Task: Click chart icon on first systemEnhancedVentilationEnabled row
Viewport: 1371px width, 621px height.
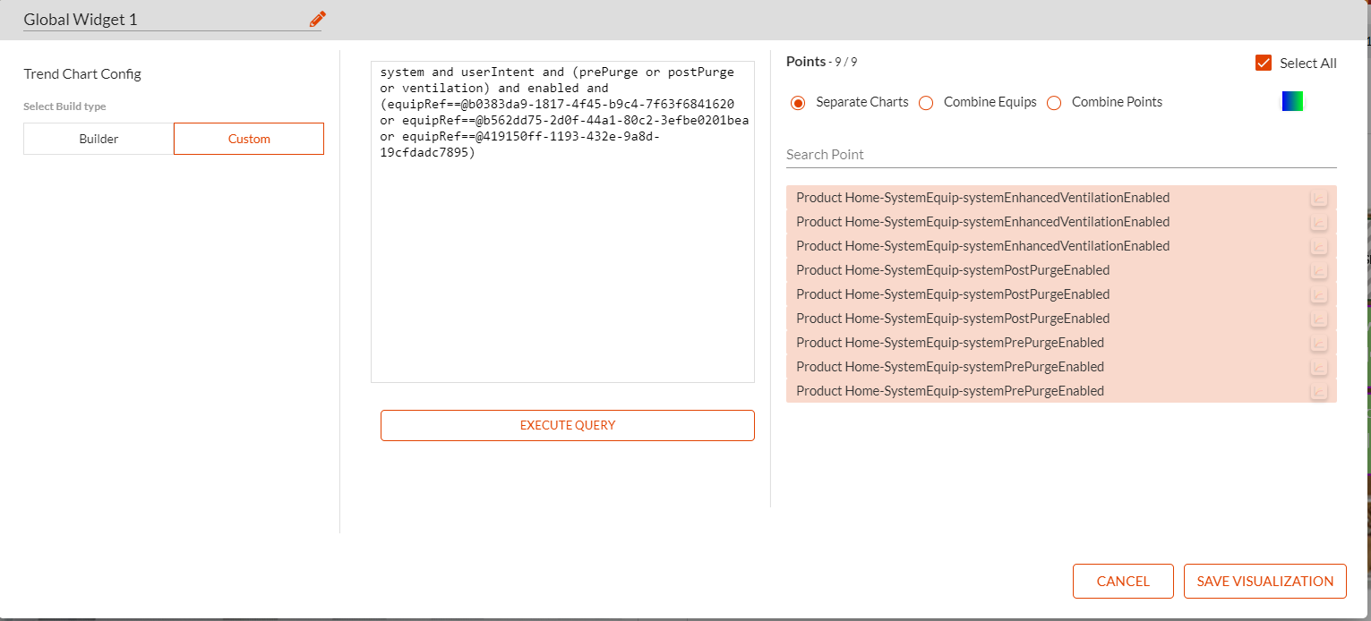Action: 1318,198
